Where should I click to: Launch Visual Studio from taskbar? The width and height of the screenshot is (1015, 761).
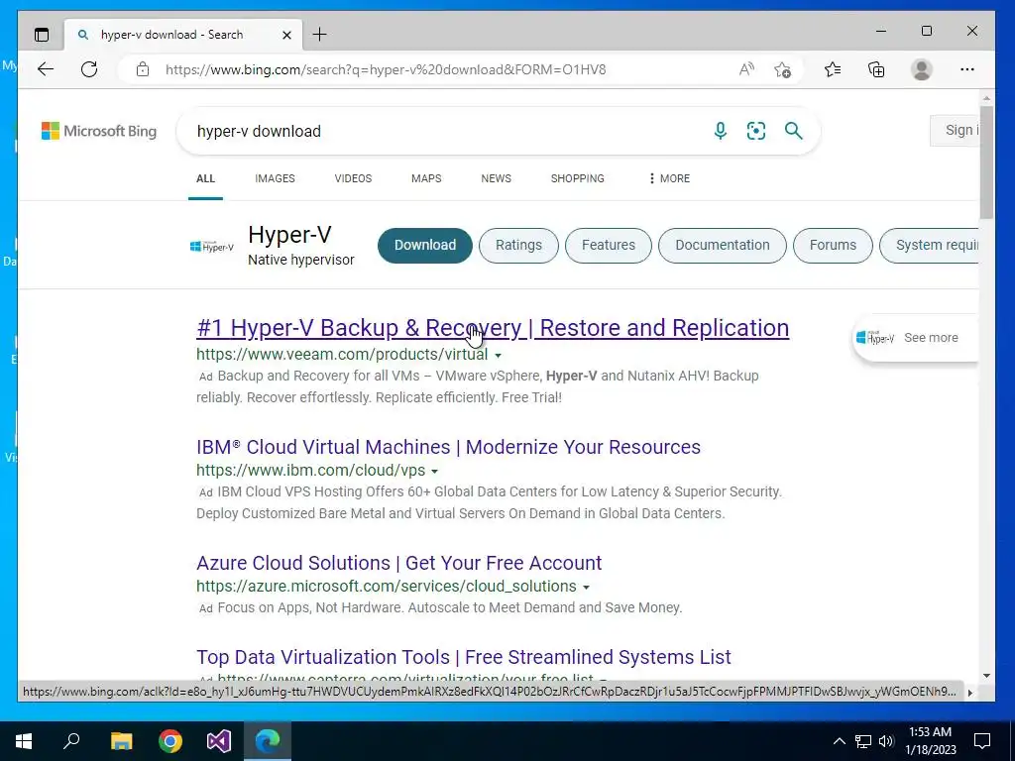(x=219, y=741)
